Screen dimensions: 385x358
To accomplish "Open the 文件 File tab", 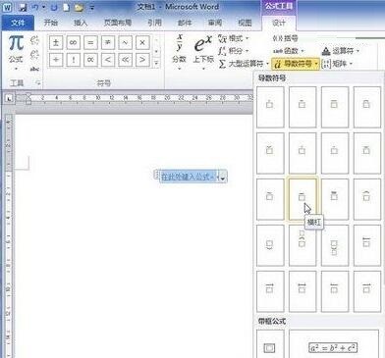I will (18, 23).
